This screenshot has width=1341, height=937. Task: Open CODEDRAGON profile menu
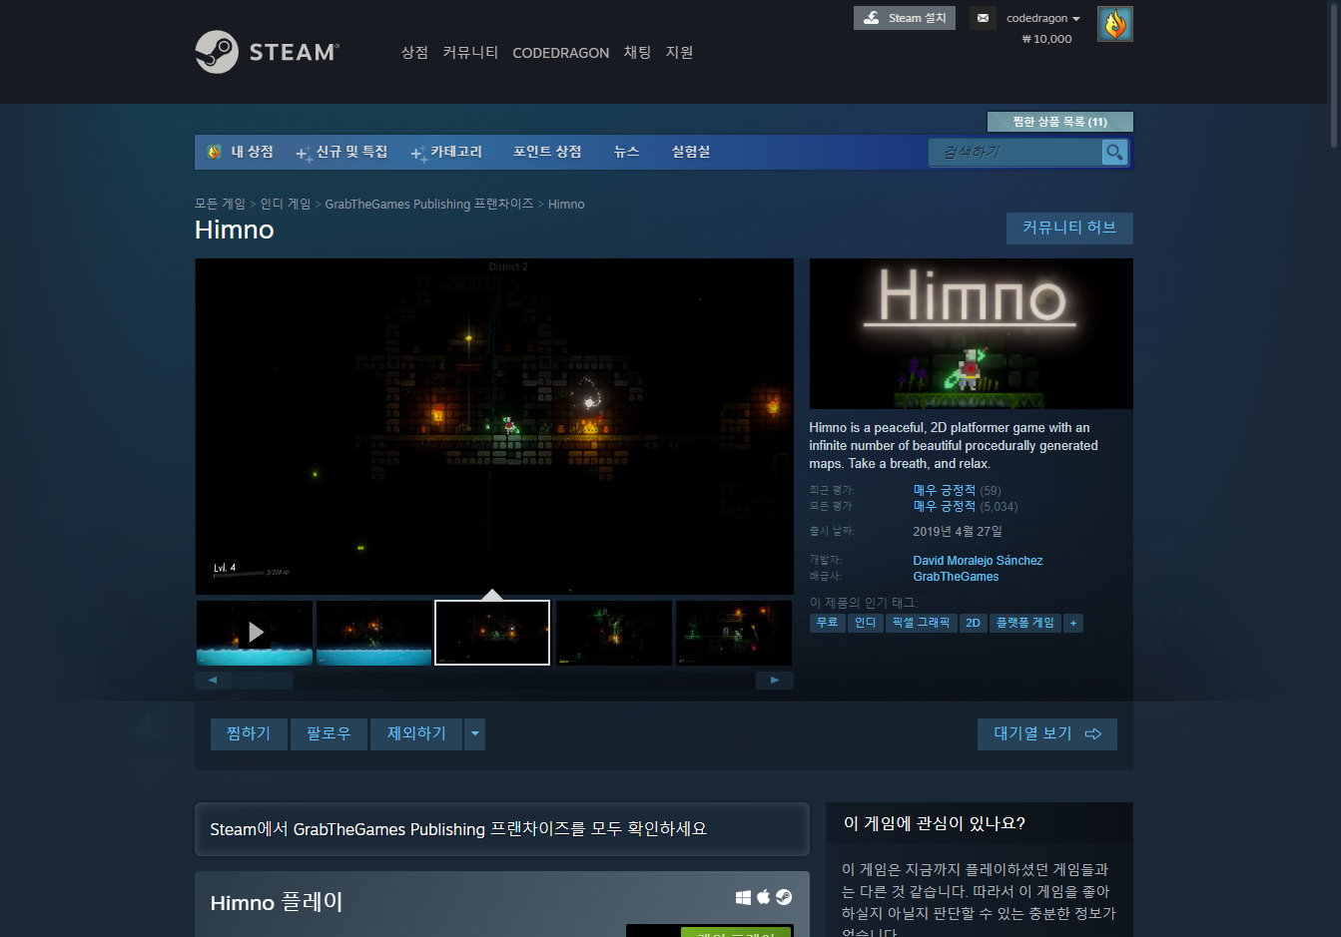point(560,53)
